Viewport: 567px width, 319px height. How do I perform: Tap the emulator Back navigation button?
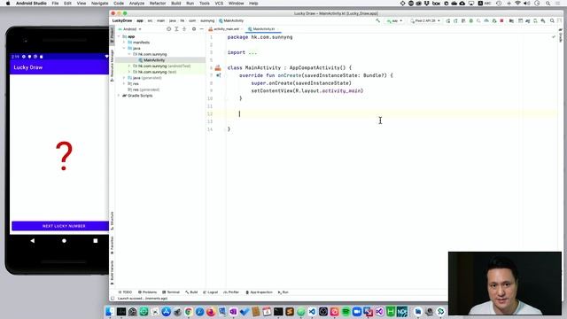tap(33, 240)
